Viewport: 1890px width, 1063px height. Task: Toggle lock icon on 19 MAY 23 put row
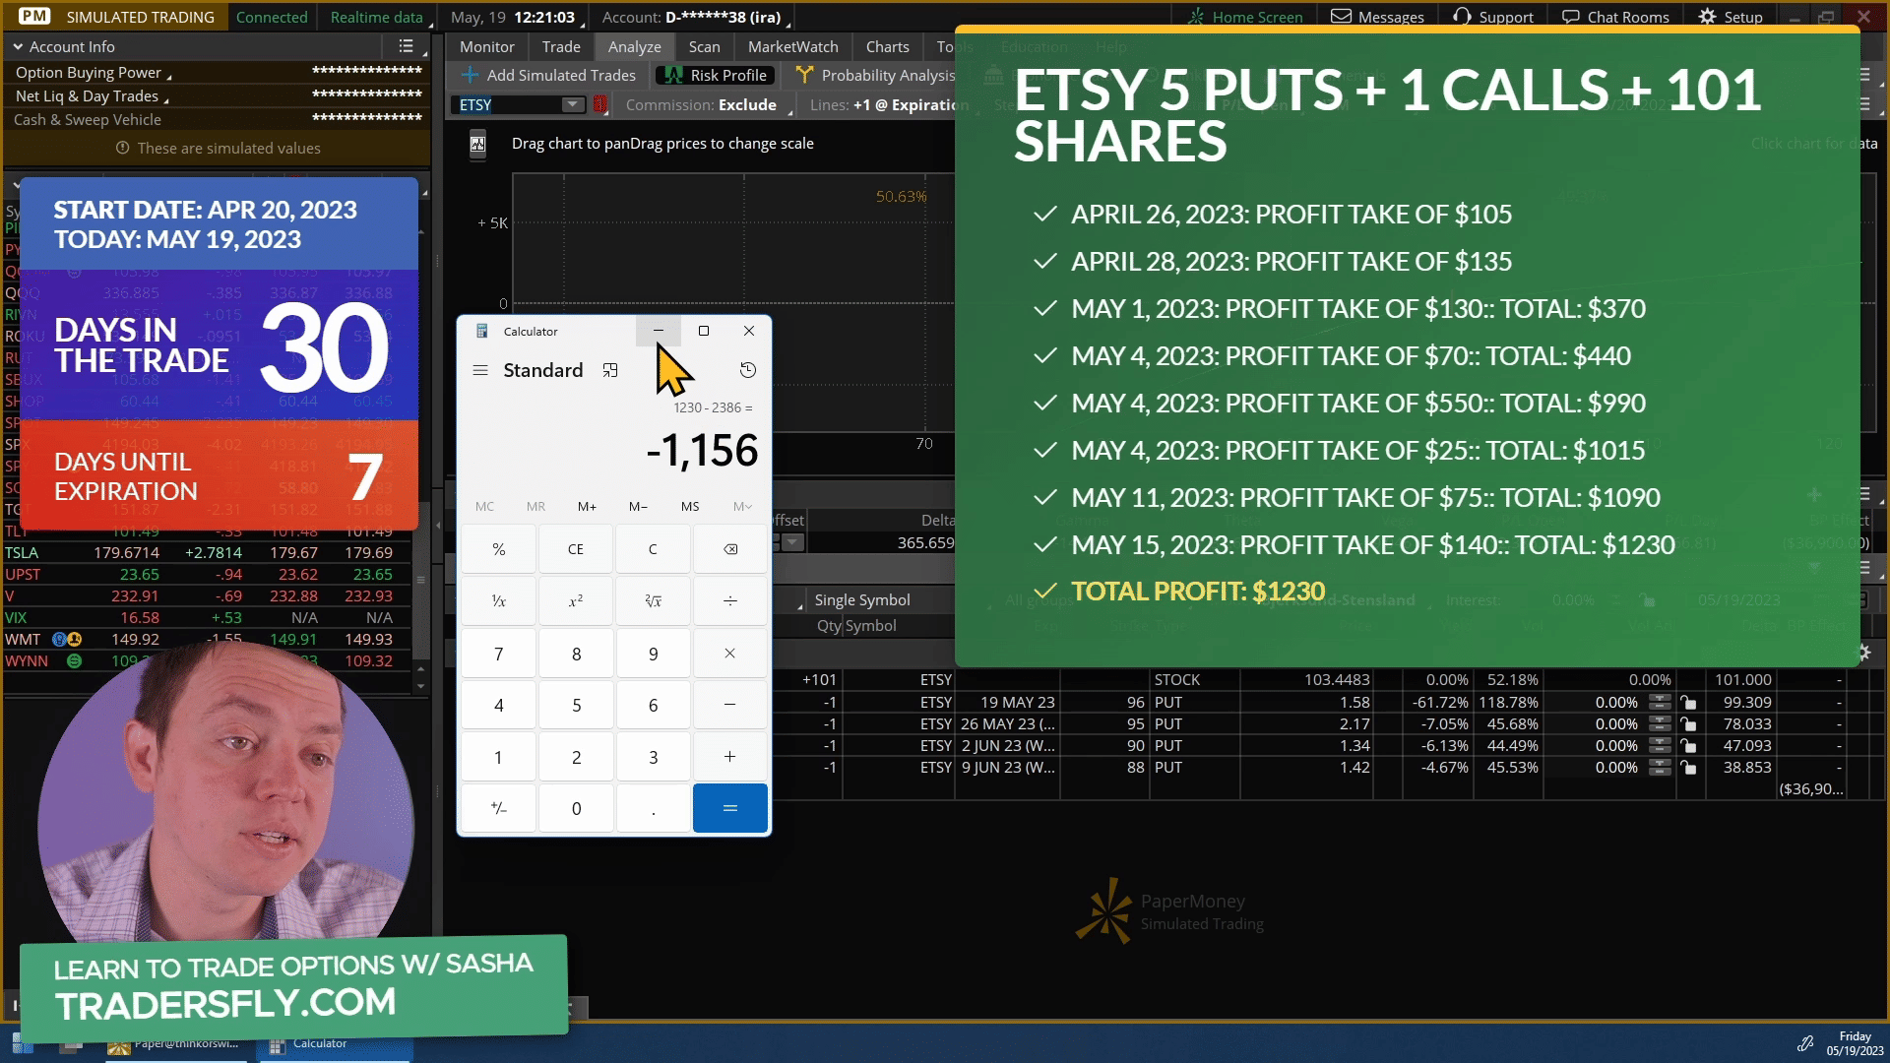click(x=1688, y=703)
